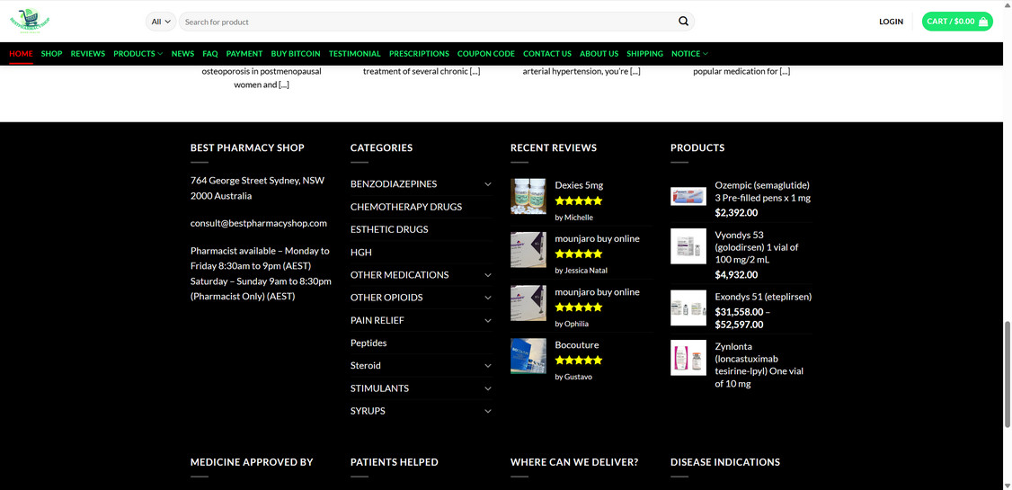Expand the Steroid category chevron

pyautogui.click(x=488, y=365)
